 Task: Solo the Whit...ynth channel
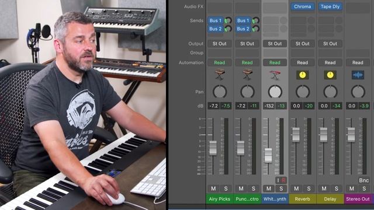[281, 188]
